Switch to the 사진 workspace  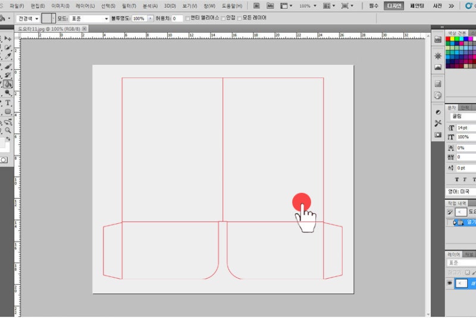437,6
